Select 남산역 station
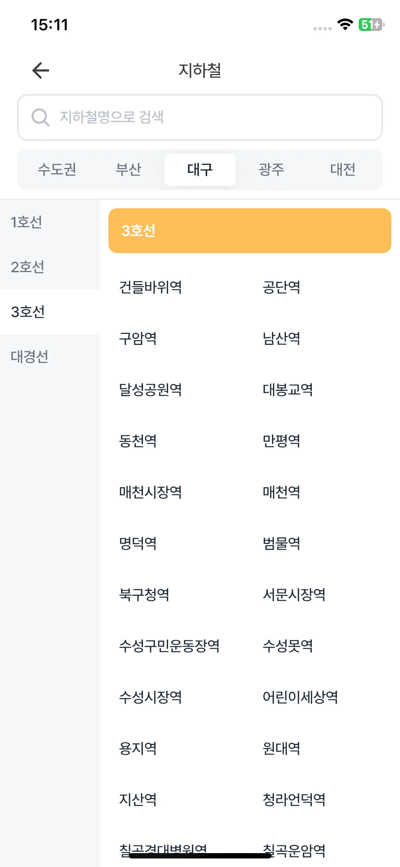 (x=281, y=338)
